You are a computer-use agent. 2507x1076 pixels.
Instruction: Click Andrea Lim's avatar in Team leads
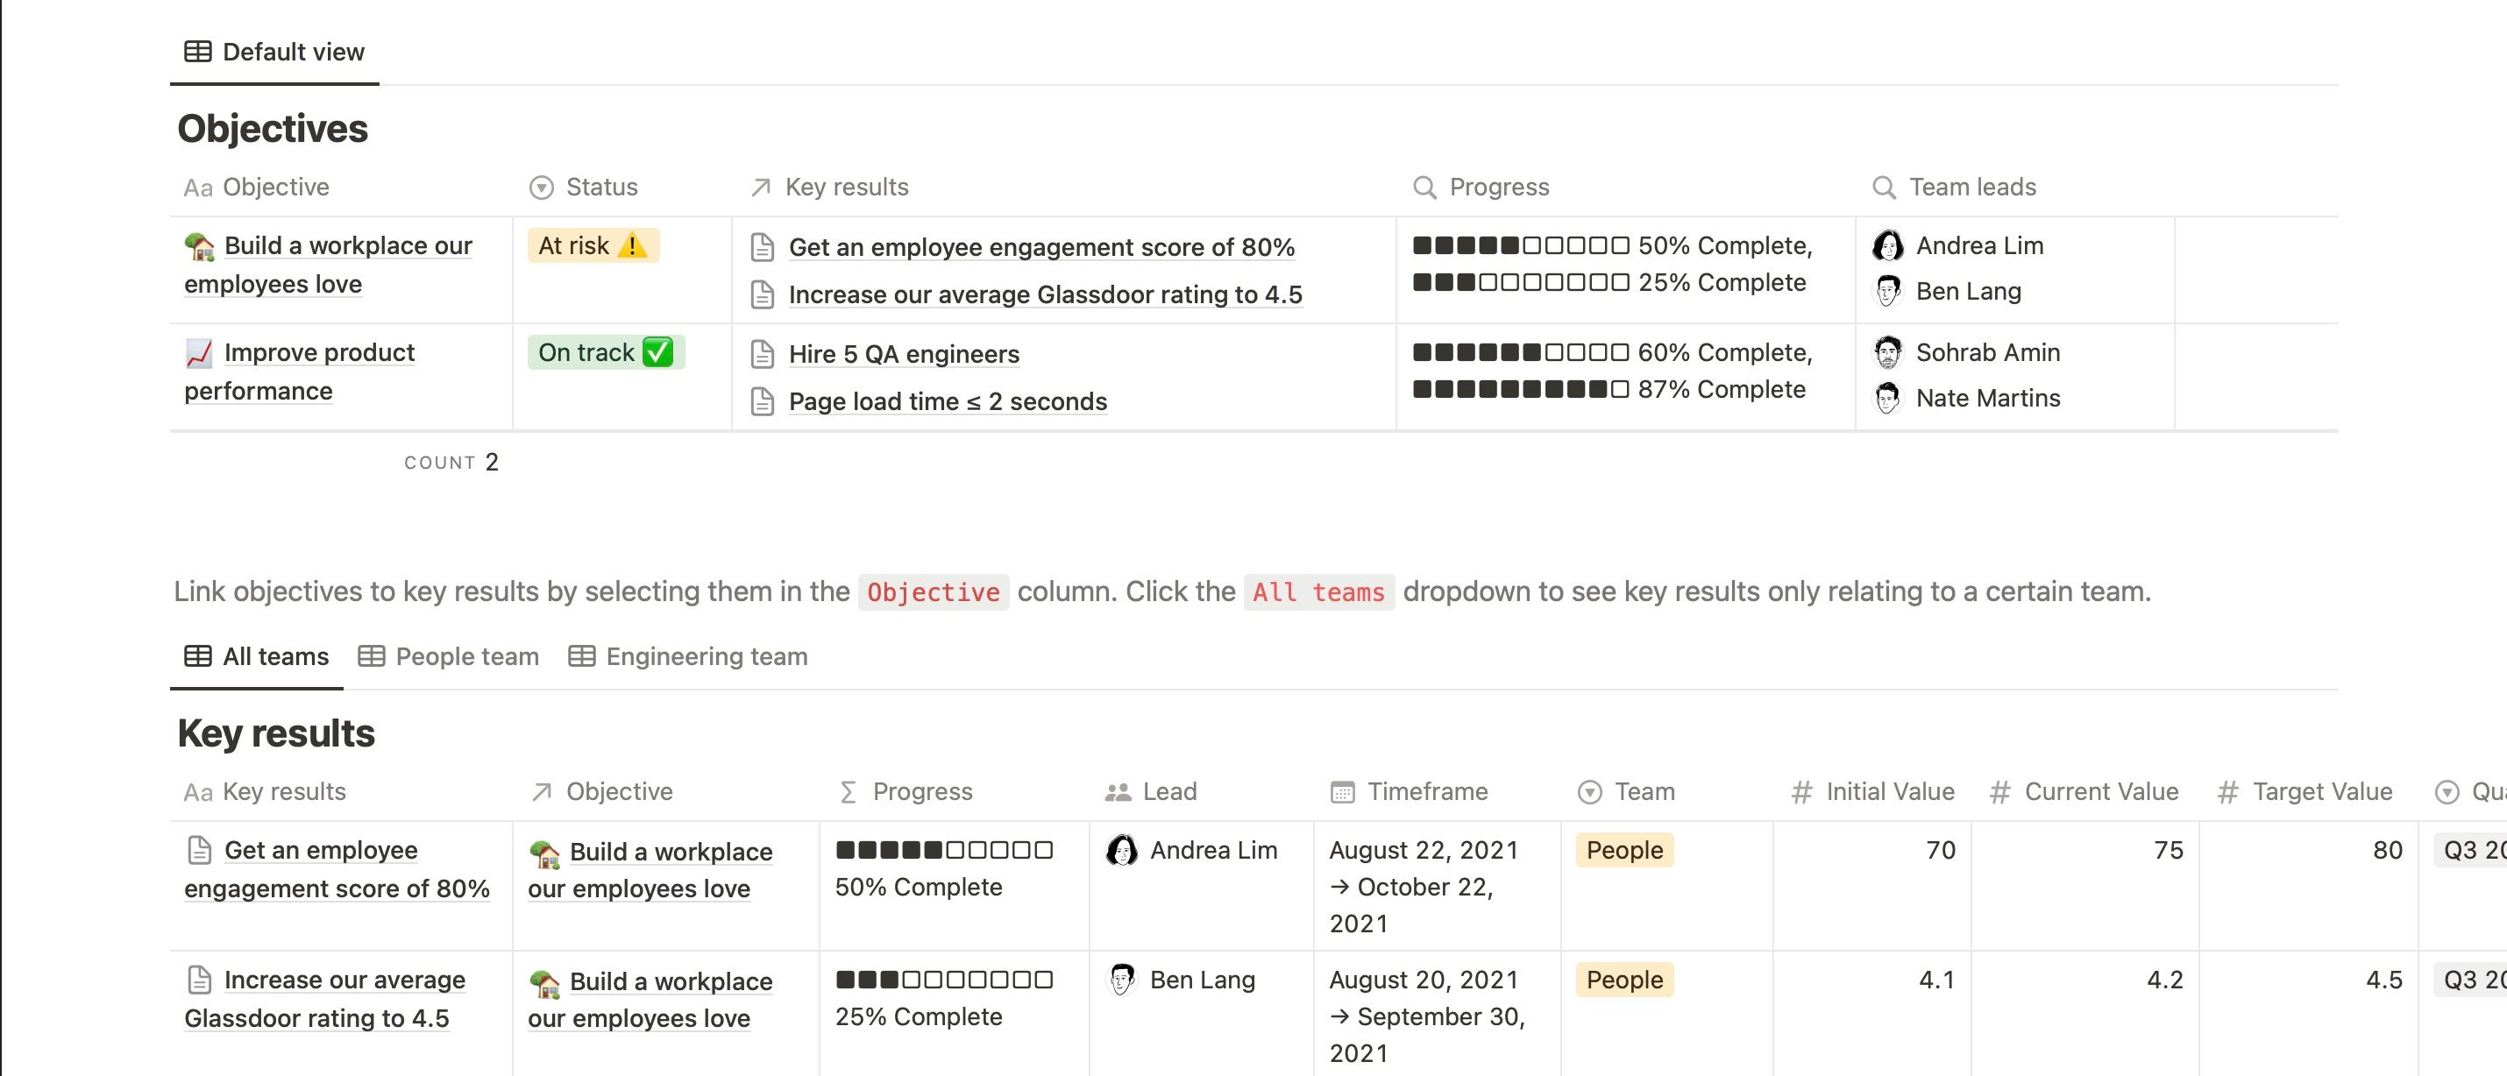(1888, 246)
